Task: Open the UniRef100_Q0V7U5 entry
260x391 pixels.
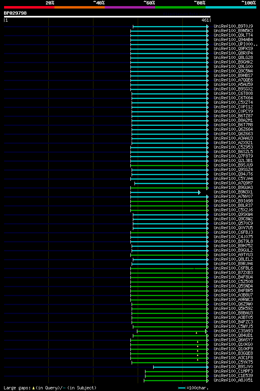Action: 233,228
